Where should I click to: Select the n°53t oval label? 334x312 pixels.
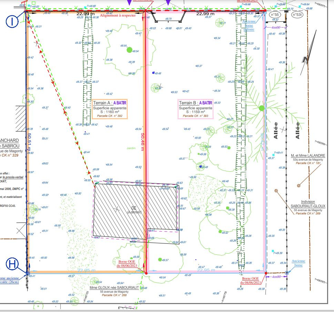(x=297, y=15)
